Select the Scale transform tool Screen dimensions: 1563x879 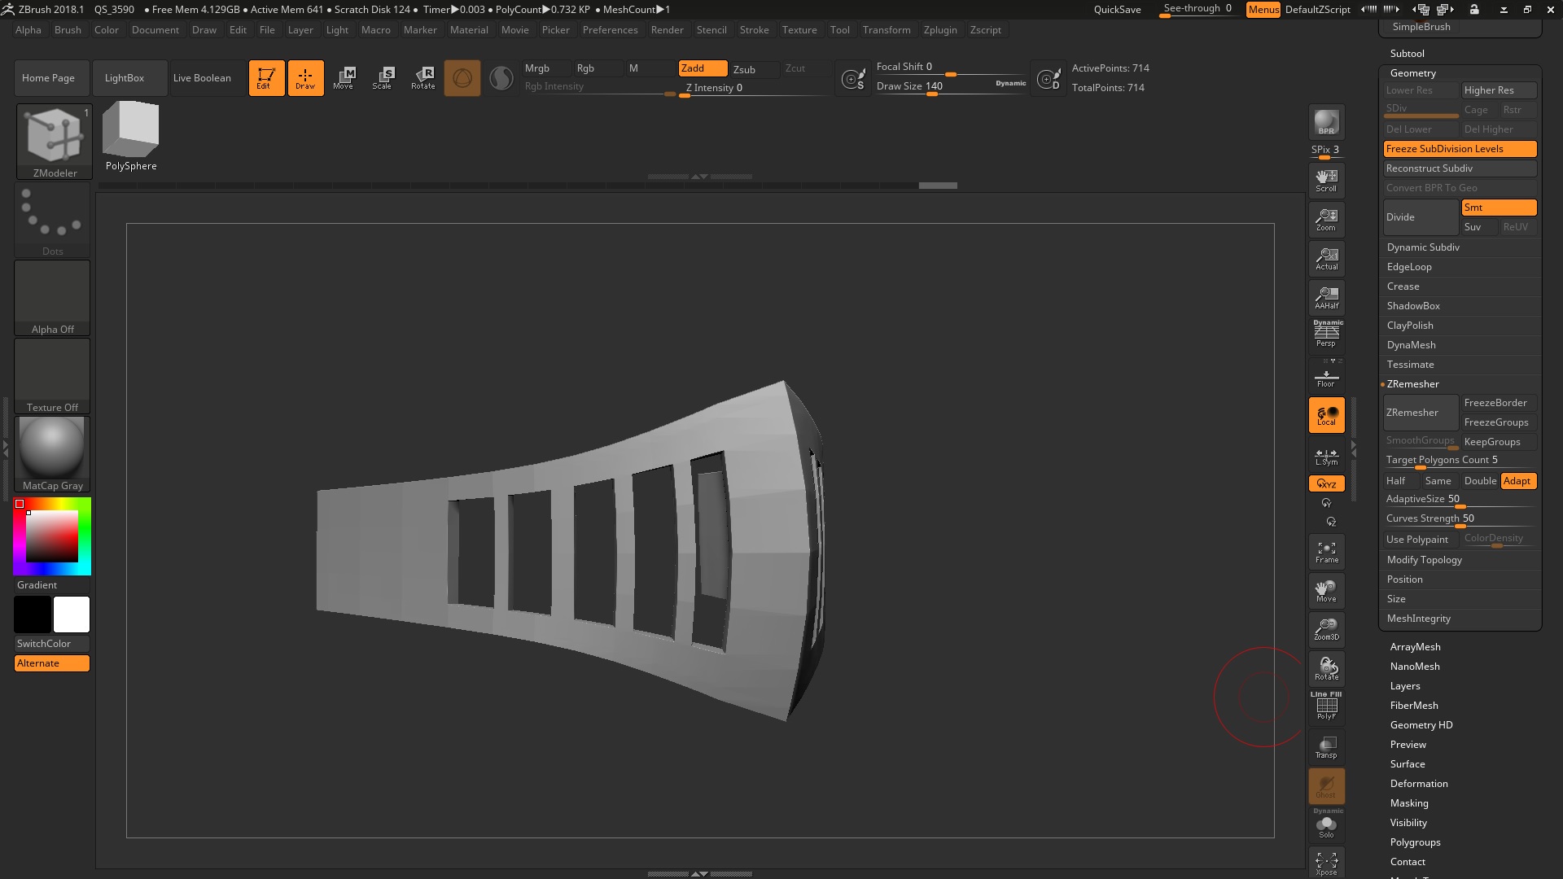coord(383,78)
